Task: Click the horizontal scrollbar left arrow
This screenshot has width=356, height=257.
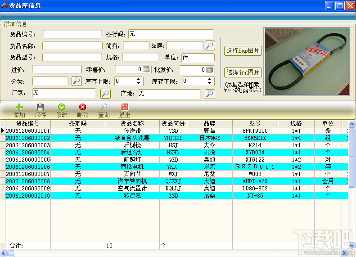Action: click(4, 253)
